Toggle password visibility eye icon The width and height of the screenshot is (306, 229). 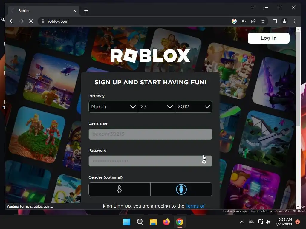(204, 162)
